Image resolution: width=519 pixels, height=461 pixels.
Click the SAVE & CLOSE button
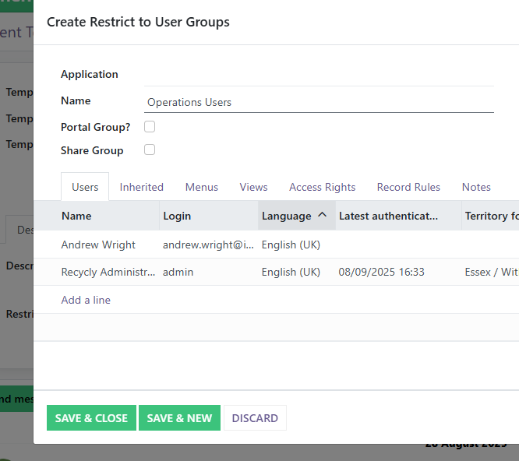click(x=91, y=418)
